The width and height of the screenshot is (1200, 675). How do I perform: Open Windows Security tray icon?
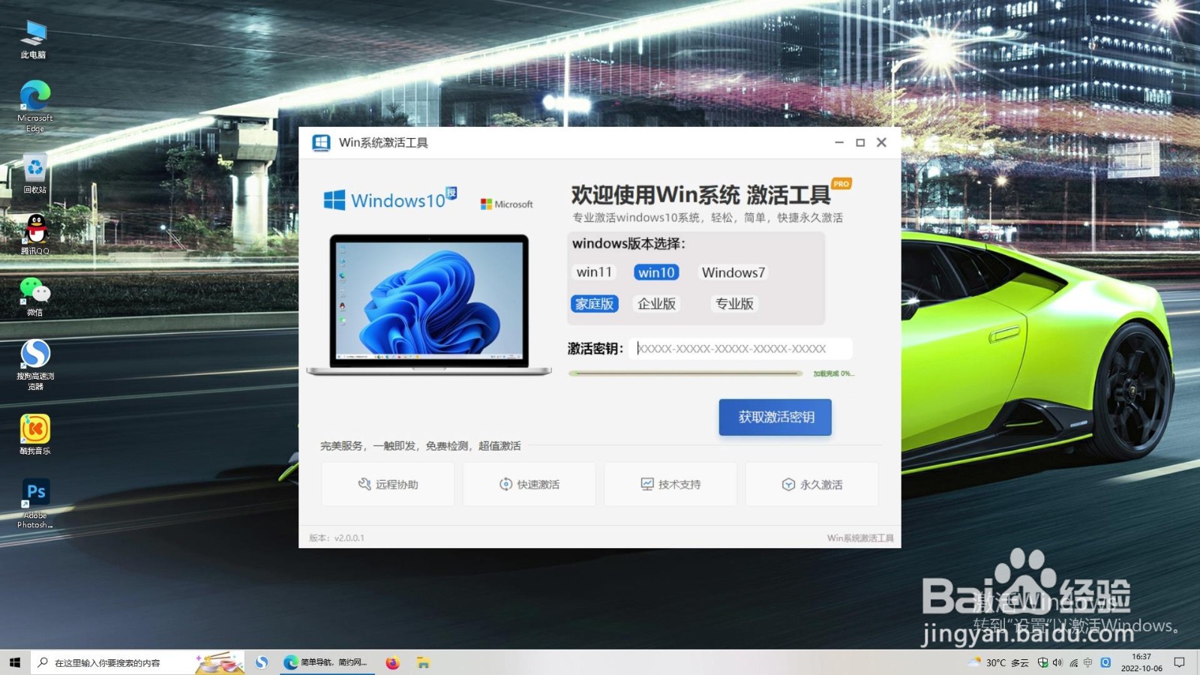pyautogui.click(x=1042, y=662)
